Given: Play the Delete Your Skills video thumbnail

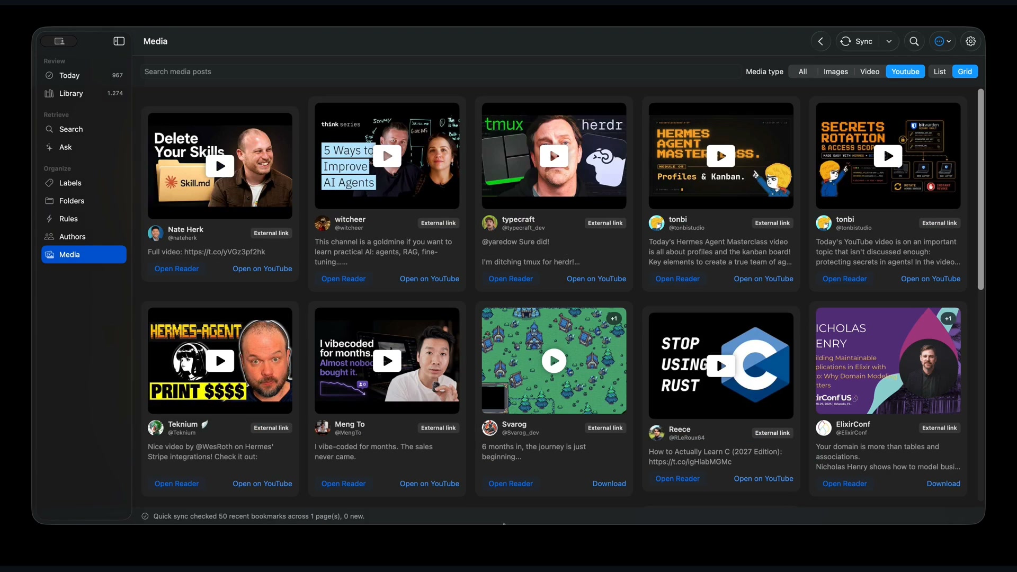Looking at the screenshot, I should 220,166.
